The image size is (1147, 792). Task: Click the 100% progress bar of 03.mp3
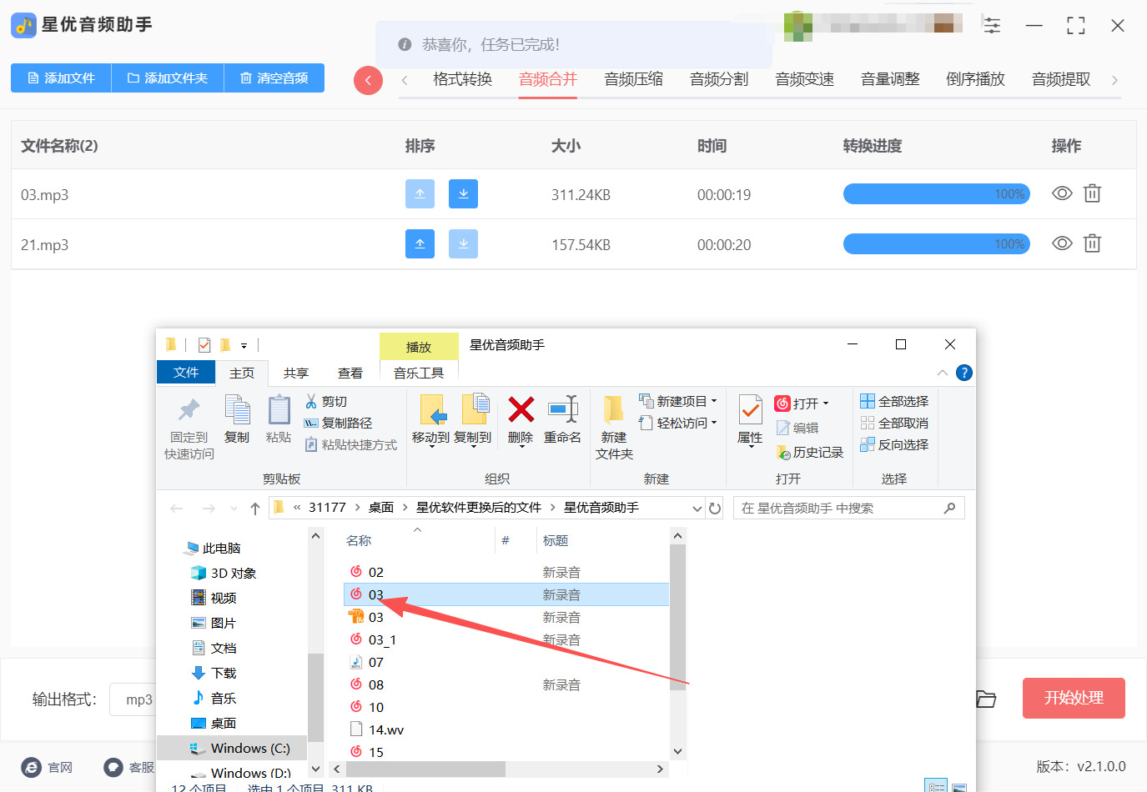coord(936,193)
